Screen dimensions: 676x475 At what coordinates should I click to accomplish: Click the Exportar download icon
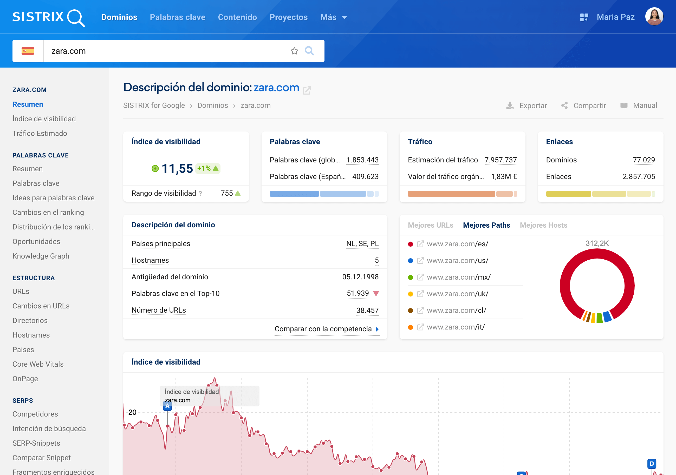pyautogui.click(x=510, y=105)
